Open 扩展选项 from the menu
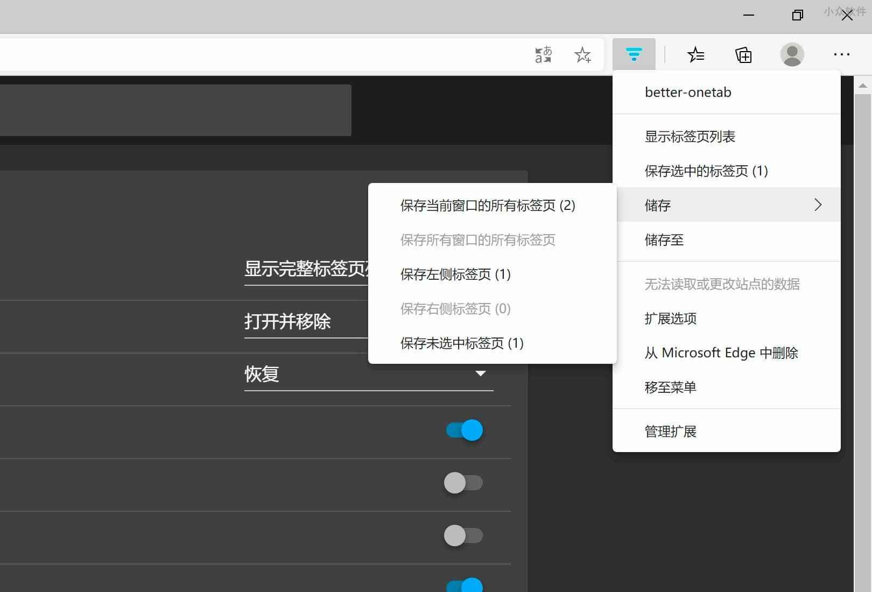 point(727,319)
